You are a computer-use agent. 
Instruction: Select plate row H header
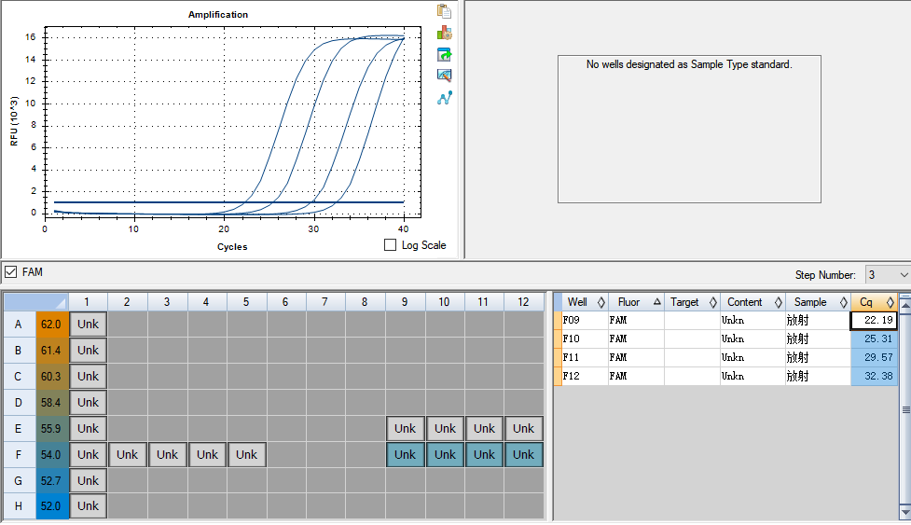pyautogui.click(x=19, y=505)
